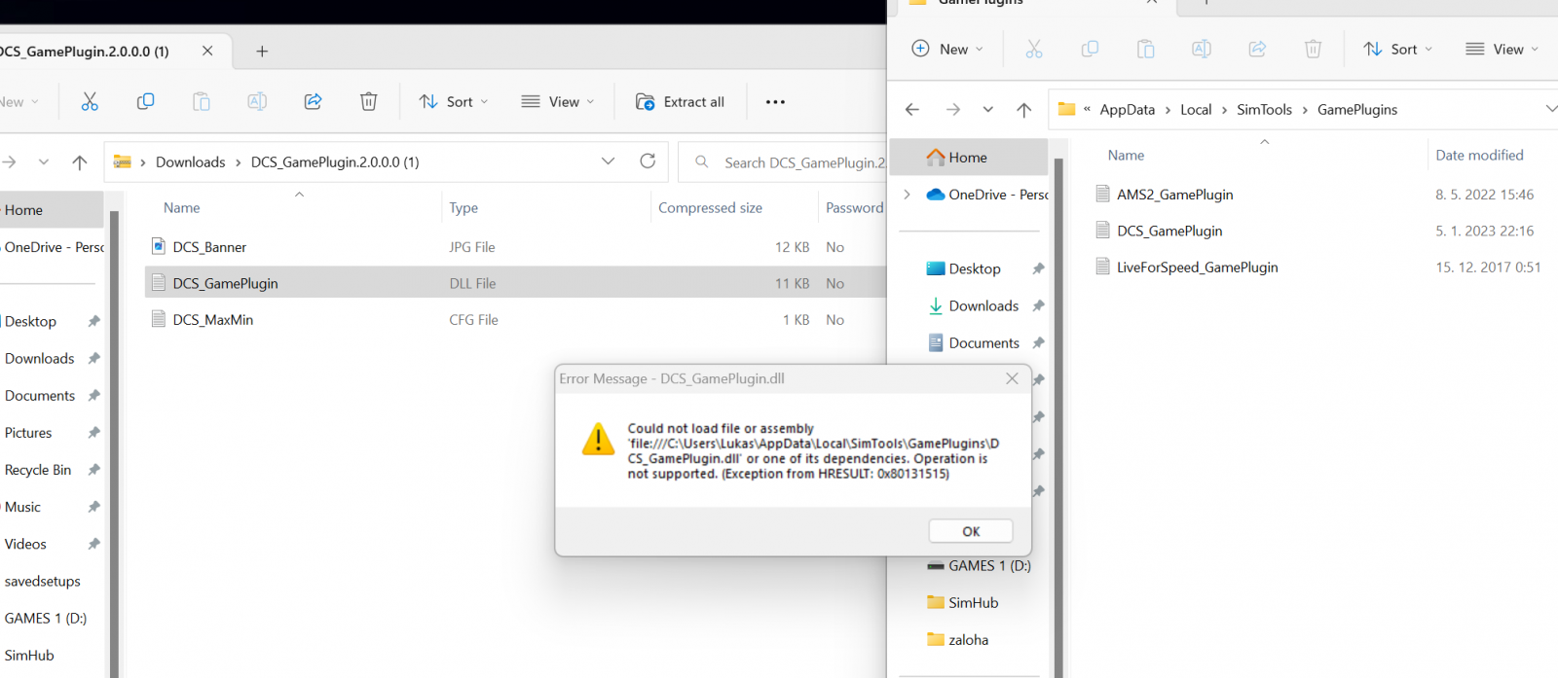Open View menu in GamePlugins window
The image size is (1558, 678).
[1502, 49]
